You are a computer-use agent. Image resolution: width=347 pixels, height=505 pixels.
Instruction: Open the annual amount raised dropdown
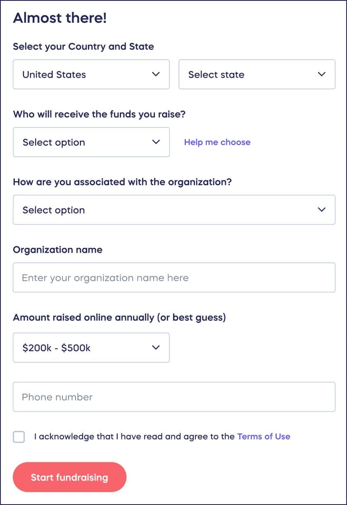91,347
